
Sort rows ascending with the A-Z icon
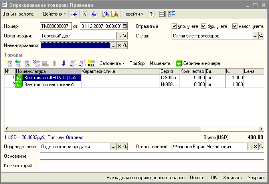pos(73,63)
